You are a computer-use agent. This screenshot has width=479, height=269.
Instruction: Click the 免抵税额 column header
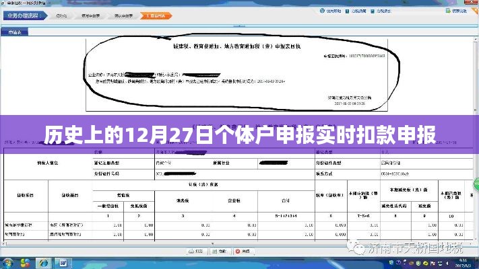tap(139, 206)
